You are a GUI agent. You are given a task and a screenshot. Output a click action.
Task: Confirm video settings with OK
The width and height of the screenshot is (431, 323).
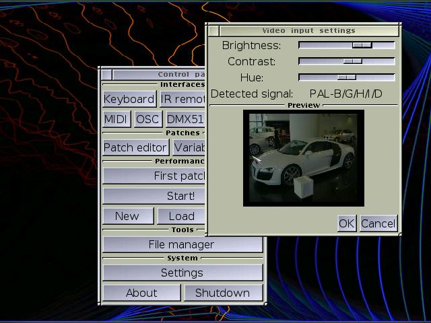(346, 223)
